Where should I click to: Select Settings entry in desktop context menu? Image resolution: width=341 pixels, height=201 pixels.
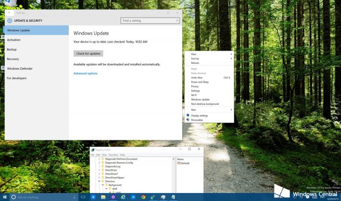tap(209, 91)
